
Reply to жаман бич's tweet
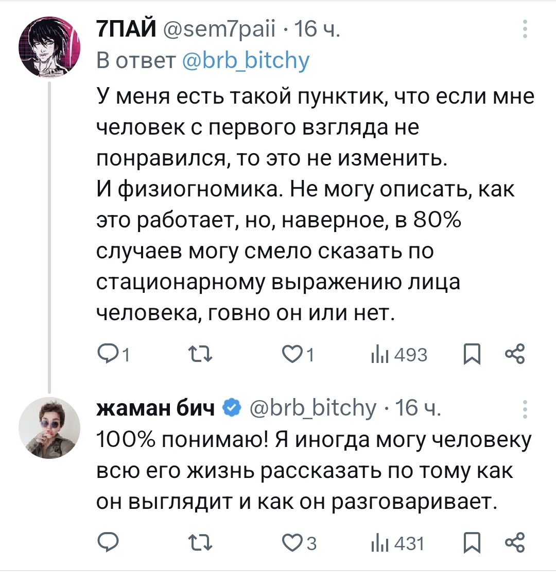pyautogui.click(x=108, y=542)
